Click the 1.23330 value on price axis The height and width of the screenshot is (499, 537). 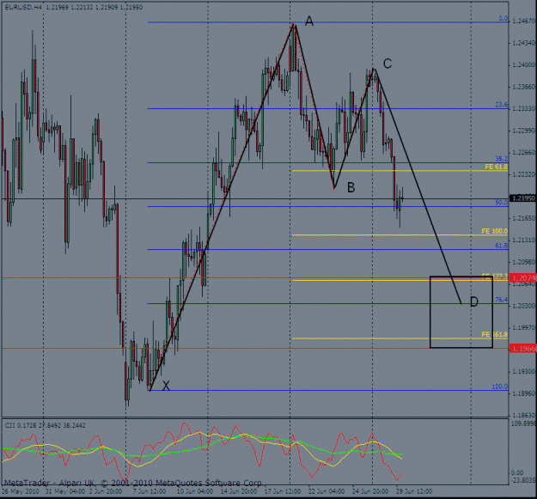pyautogui.click(x=523, y=108)
